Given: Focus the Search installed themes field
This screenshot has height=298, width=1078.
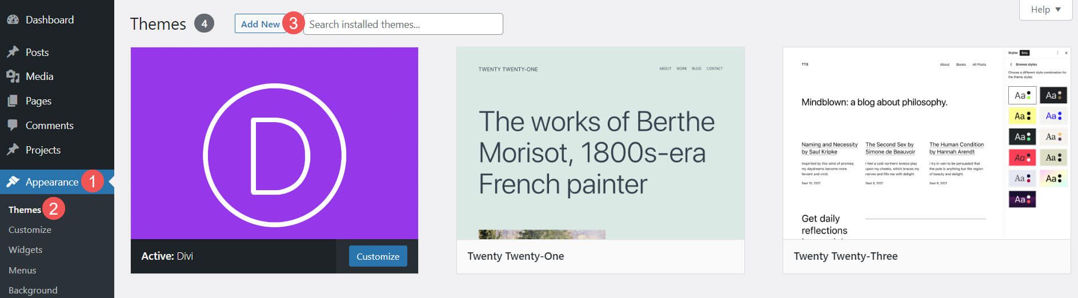Looking at the screenshot, I should pos(403,24).
